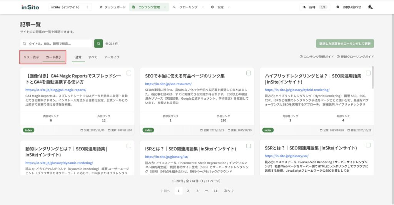Expand the コンテンツ管理 chevron
Viewport: 394px width, 205px height.
click(x=165, y=7)
